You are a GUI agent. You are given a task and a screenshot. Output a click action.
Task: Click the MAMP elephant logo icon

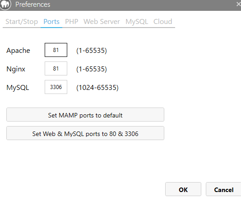click(x=5, y=5)
